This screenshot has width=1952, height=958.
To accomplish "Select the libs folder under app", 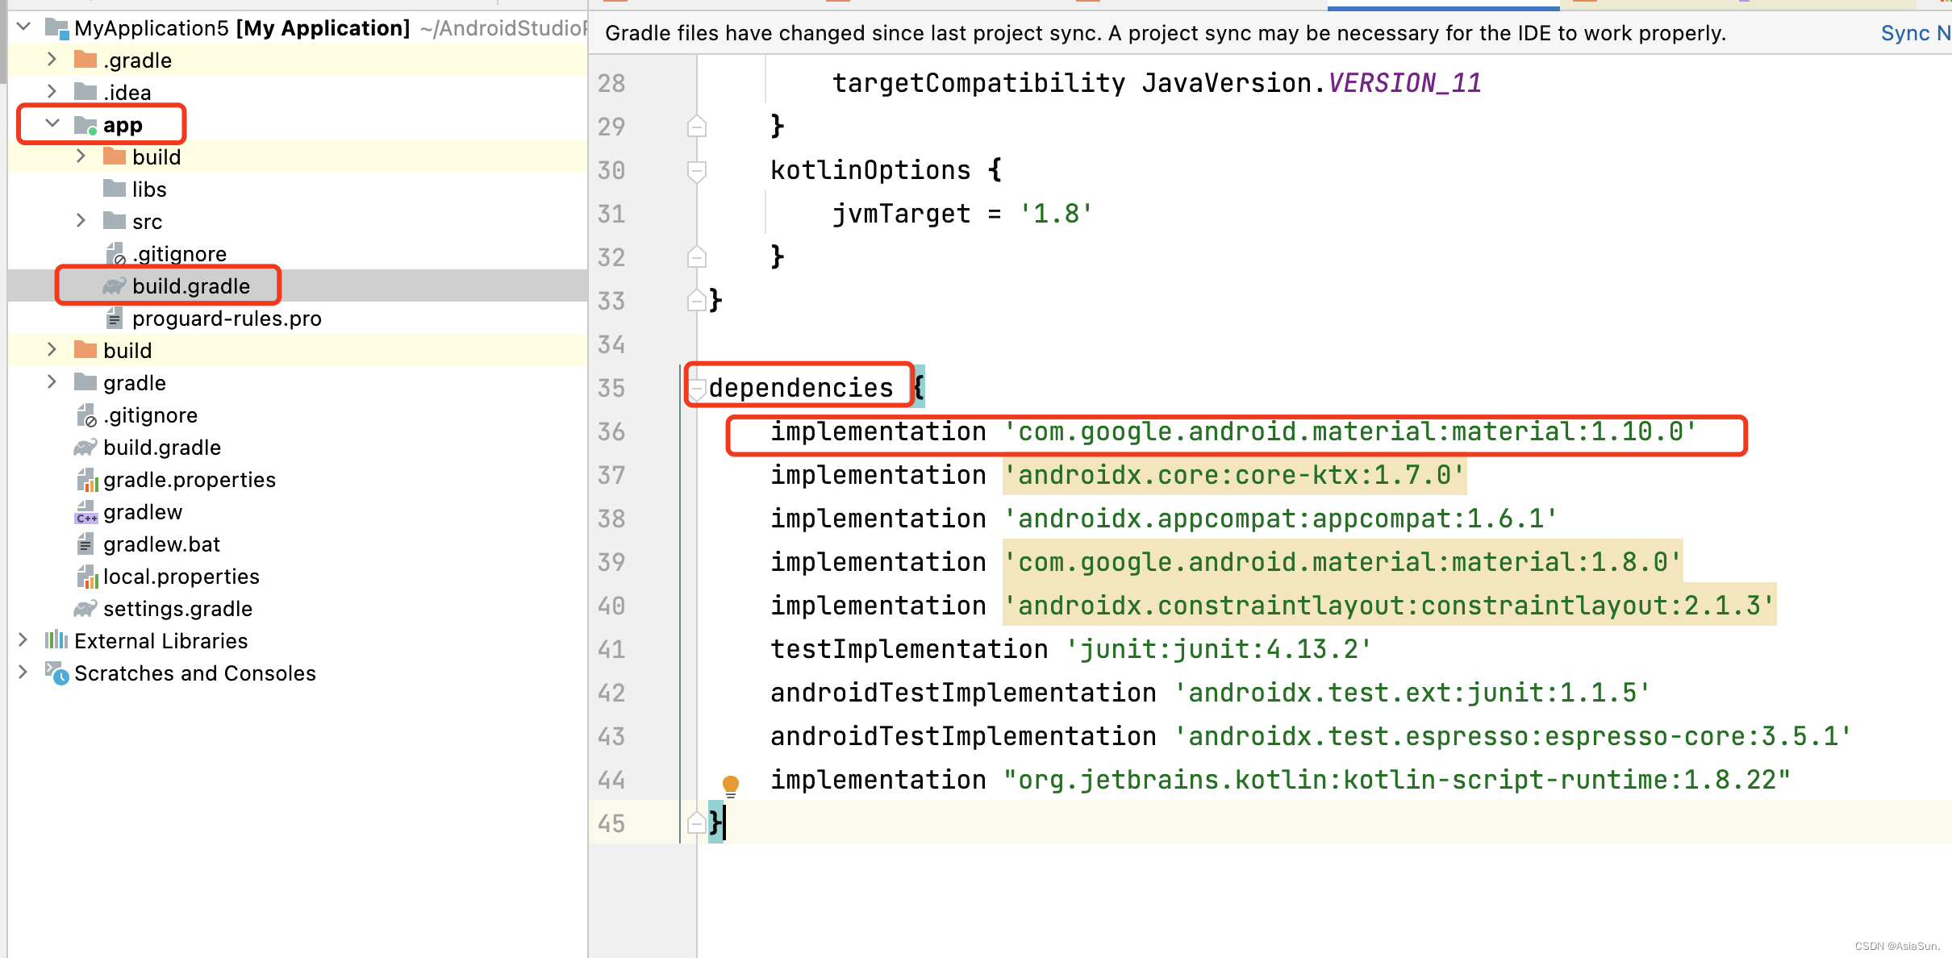I will click(149, 190).
